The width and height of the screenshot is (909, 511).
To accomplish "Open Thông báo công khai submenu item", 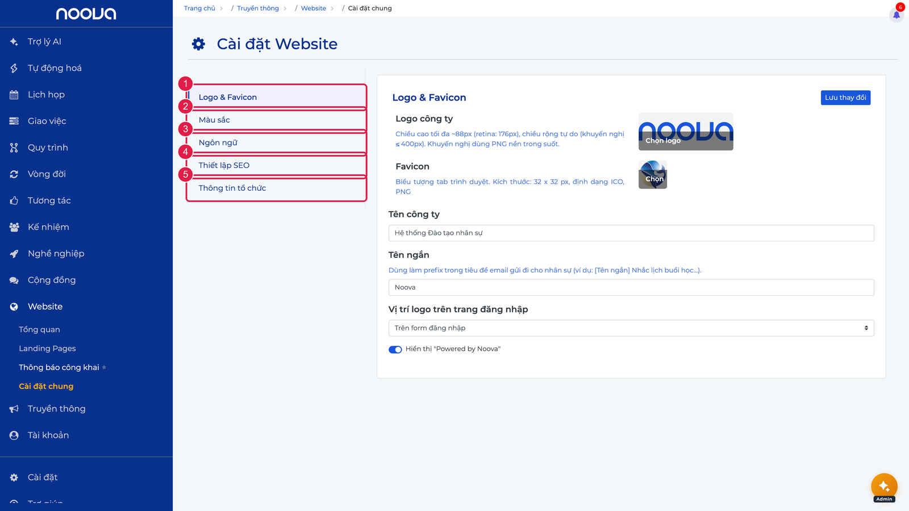I will [x=59, y=367].
